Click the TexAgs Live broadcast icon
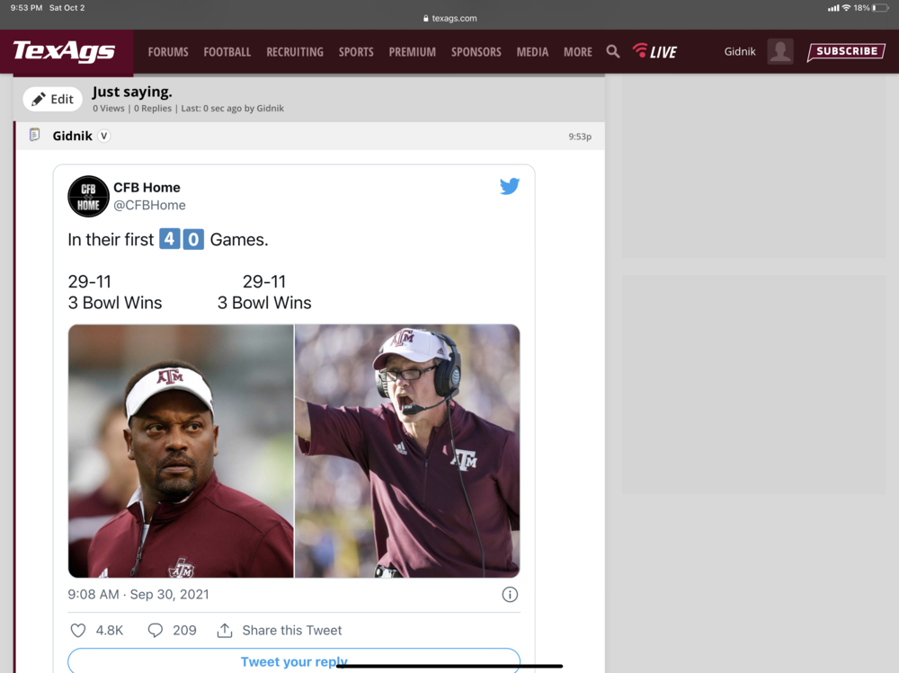This screenshot has height=673, width=899. click(654, 51)
